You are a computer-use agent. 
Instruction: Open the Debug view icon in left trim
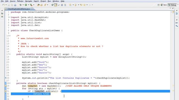(2, 14)
